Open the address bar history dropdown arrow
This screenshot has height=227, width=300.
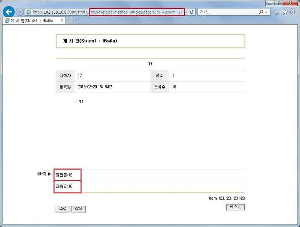187,12
